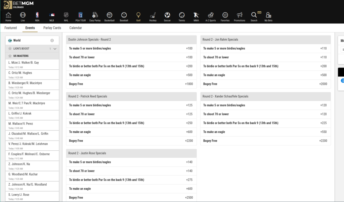Open the Easy Parlay builder icon
The width and height of the screenshot is (344, 202).
click(x=95, y=15)
